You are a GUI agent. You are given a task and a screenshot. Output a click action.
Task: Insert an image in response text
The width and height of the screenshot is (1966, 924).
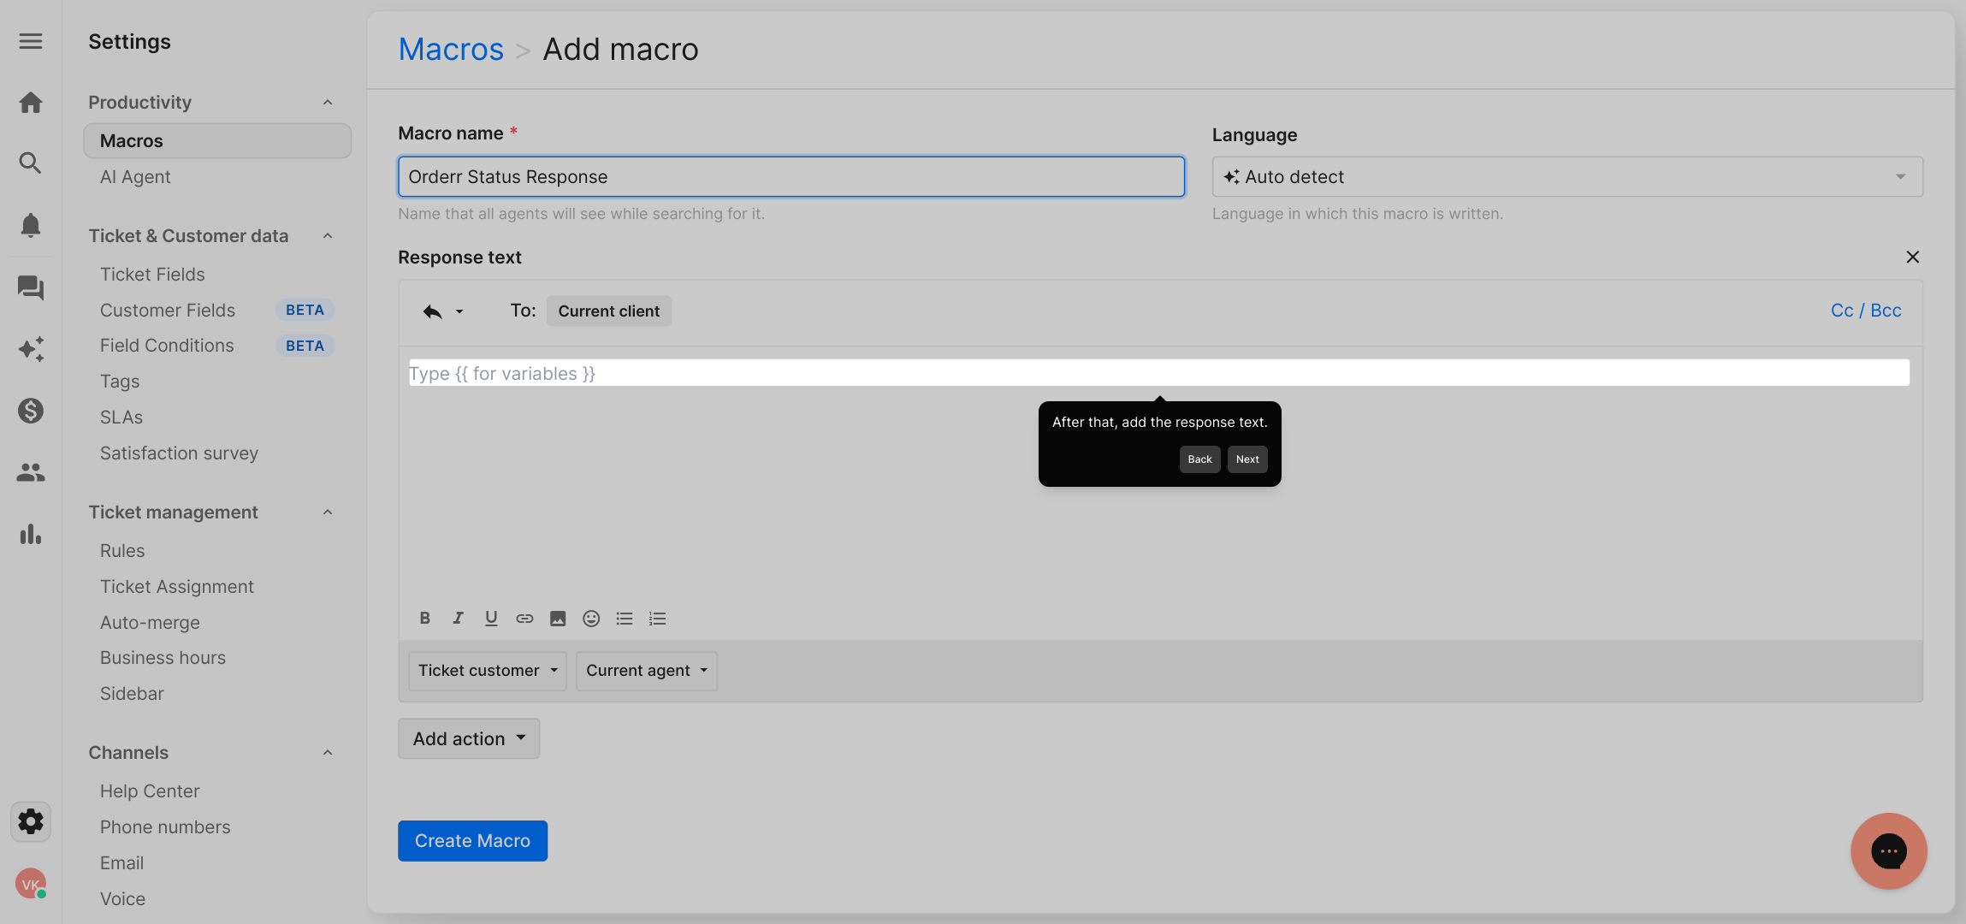558,619
